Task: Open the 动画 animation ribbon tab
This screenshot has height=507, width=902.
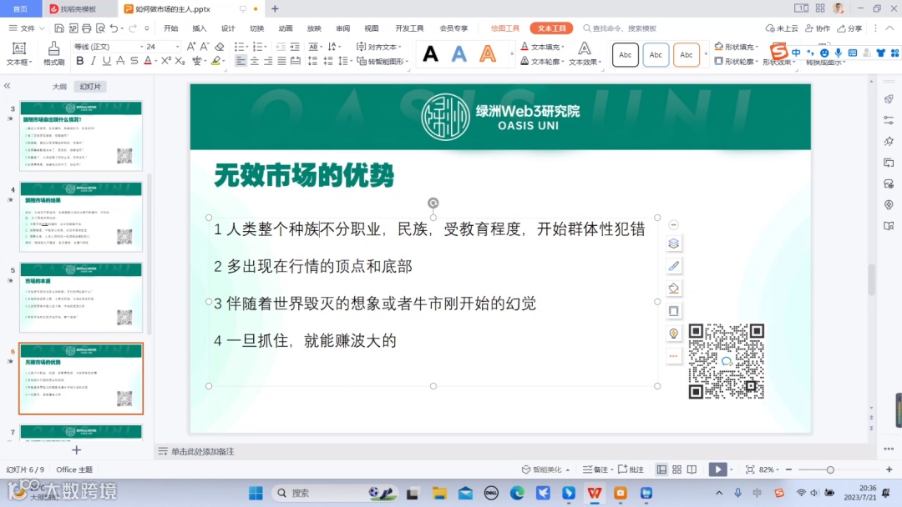Action: [286, 28]
